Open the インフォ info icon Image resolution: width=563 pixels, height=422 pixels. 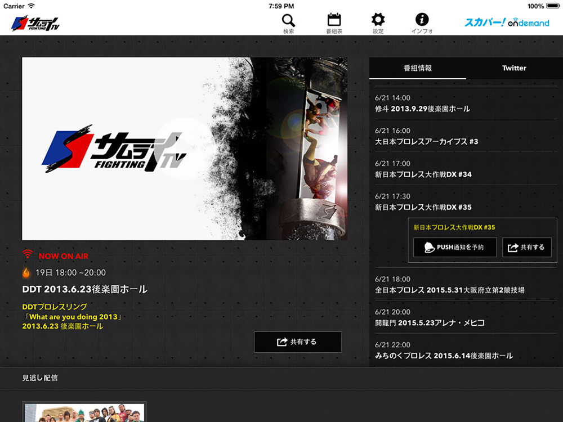[x=422, y=23]
